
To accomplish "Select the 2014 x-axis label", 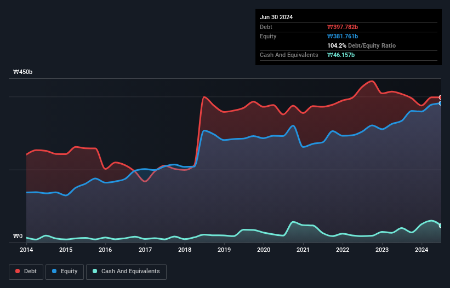I will [x=26, y=250].
